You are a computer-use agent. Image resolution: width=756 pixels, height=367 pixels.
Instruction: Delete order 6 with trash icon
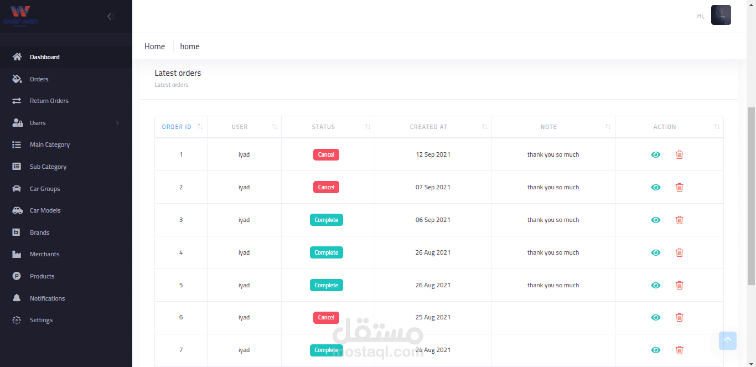pos(680,317)
